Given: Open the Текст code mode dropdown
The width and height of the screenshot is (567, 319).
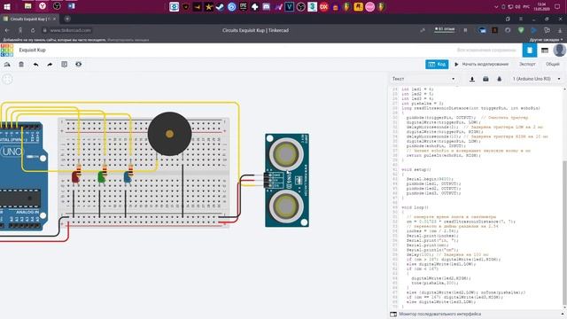Looking at the screenshot, I should (x=423, y=79).
